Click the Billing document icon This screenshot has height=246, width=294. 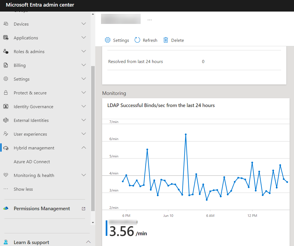[6, 65]
